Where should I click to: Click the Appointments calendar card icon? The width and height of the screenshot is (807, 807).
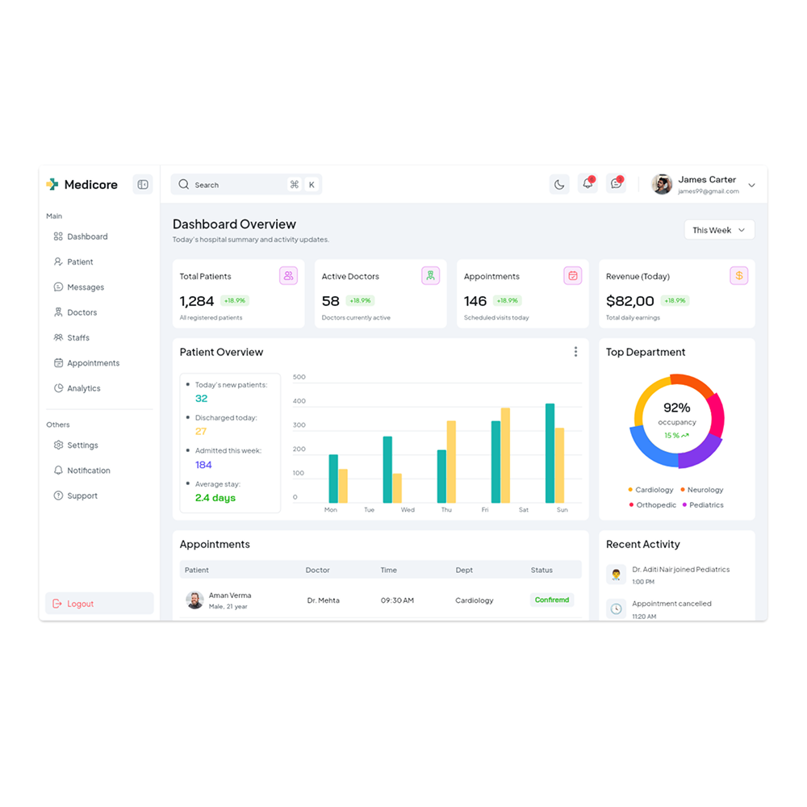click(572, 276)
